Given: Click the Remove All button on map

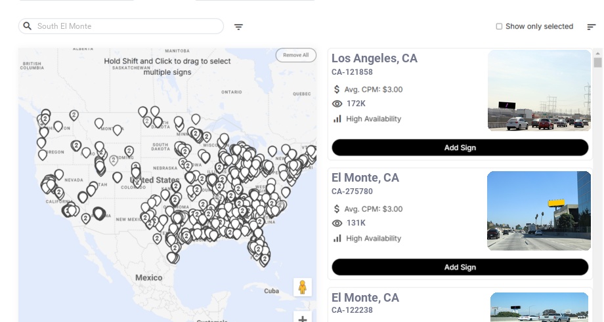Looking at the screenshot, I should (x=295, y=55).
